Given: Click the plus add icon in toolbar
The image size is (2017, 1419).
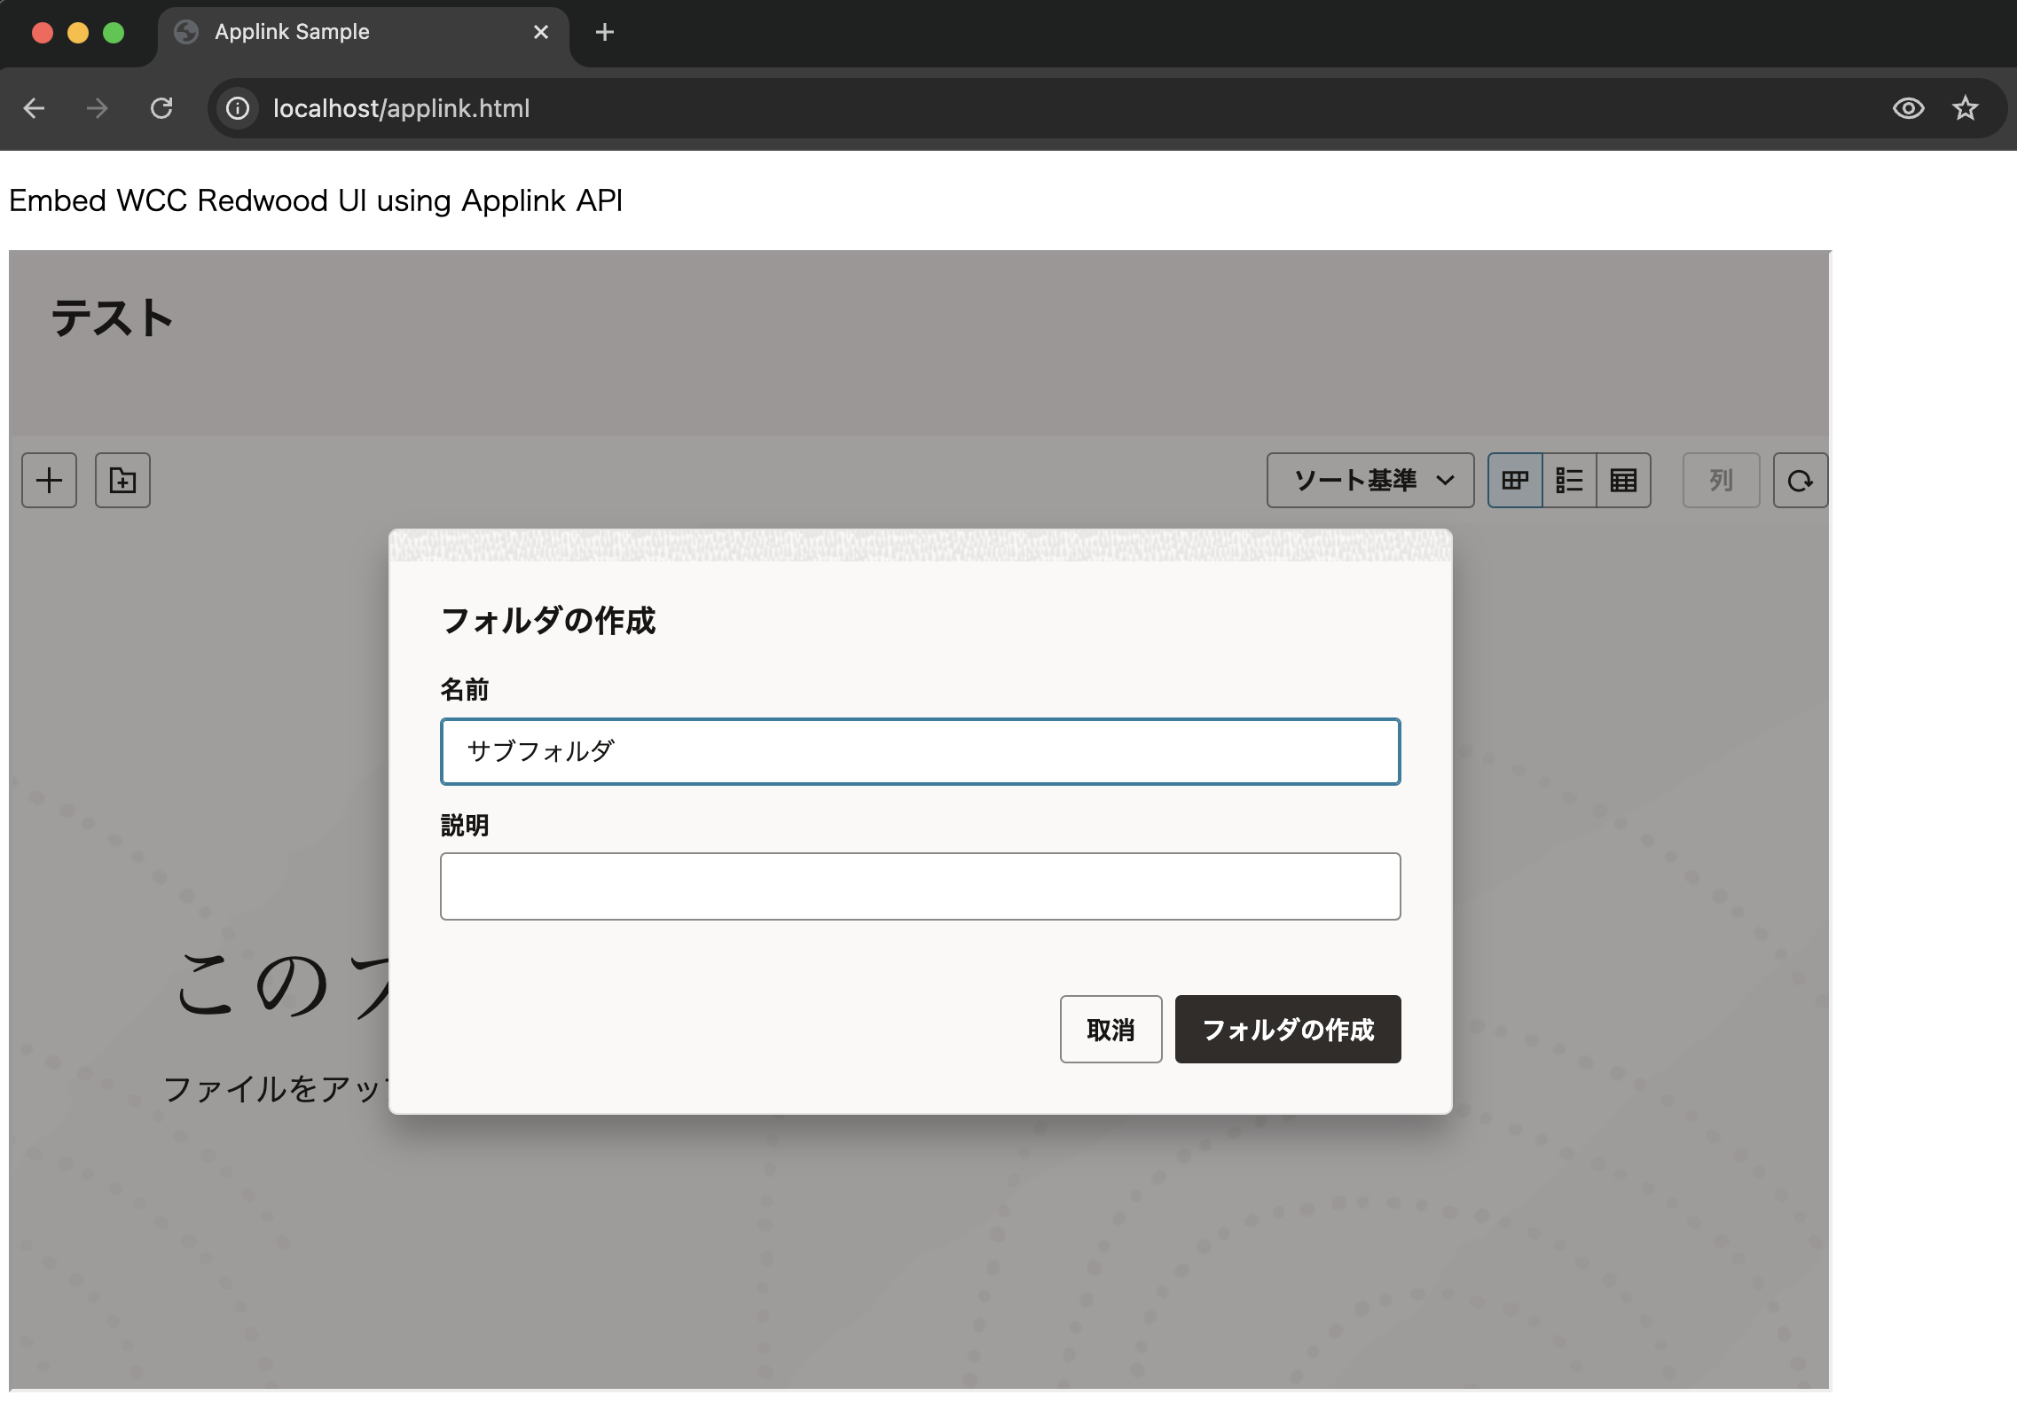Looking at the screenshot, I should click(49, 481).
